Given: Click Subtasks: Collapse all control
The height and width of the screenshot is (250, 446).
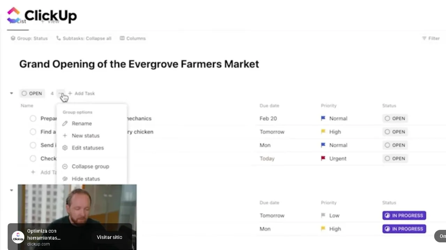Looking at the screenshot, I should [84, 38].
